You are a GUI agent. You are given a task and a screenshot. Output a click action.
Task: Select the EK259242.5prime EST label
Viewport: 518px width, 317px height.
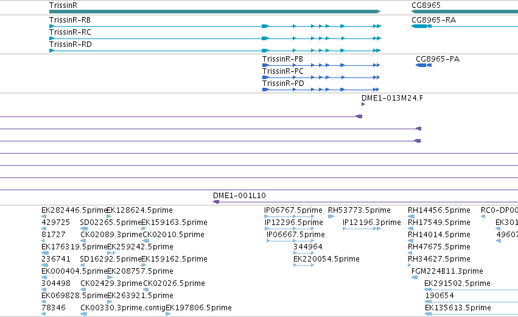(140, 247)
